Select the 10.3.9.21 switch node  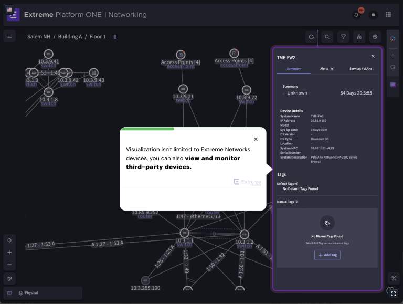(x=183, y=89)
